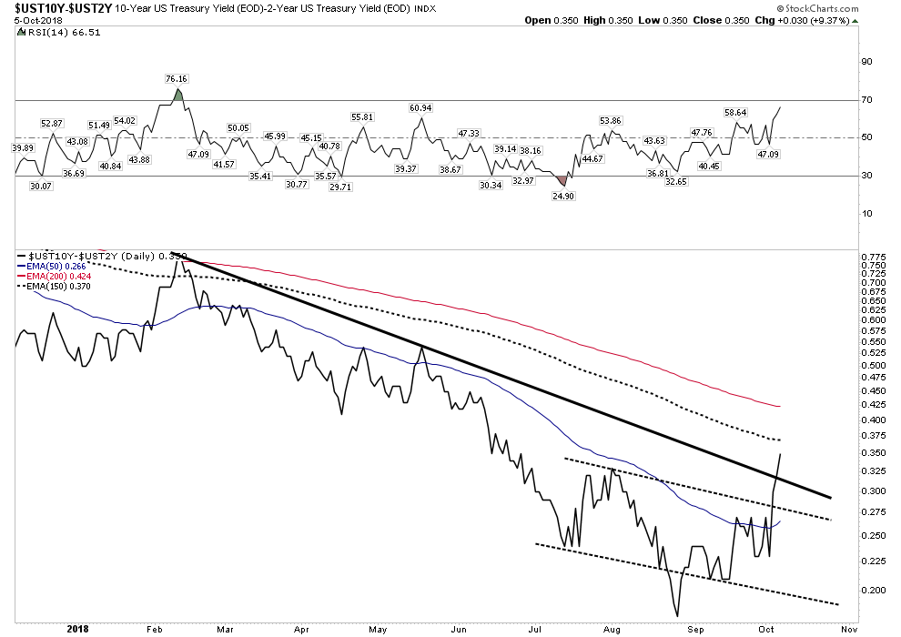The image size is (901, 637).
Task: Click the copyright symbol by StockCharts.com
Action: tap(780, 8)
